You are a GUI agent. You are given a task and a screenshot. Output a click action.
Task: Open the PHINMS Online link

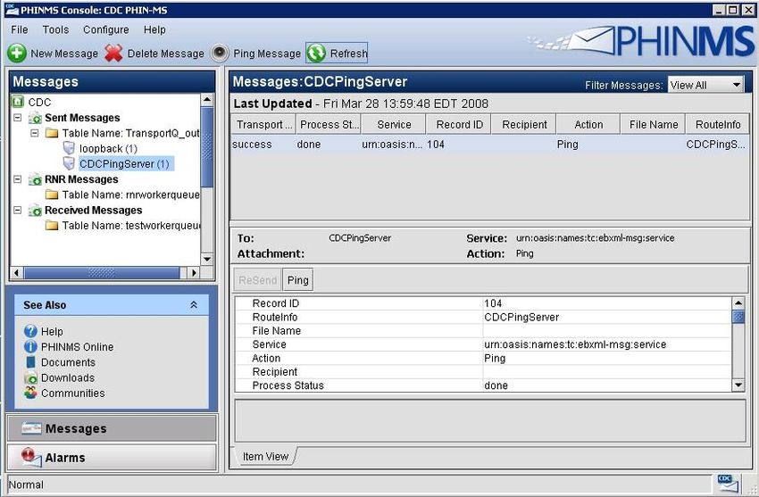click(77, 346)
